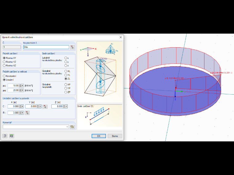234x175 pixels.
Task: Open C Z coordinate flyout arrow
Action: point(67,107)
